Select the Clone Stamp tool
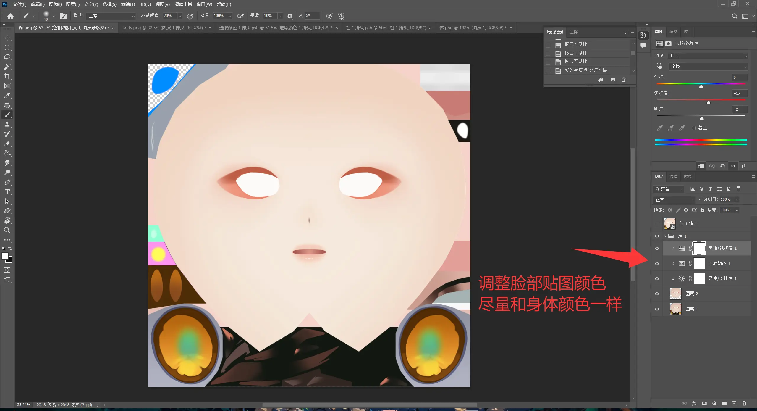The width and height of the screenshot is (757, 411). (x=7, y=125)
